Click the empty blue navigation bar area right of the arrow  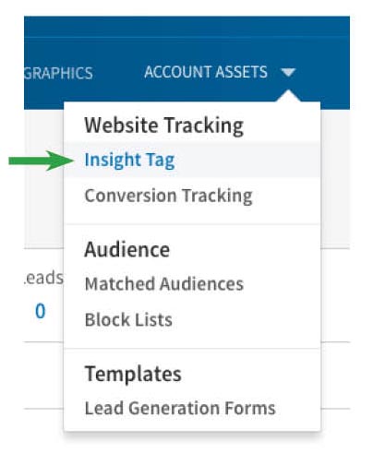(324, 73)
